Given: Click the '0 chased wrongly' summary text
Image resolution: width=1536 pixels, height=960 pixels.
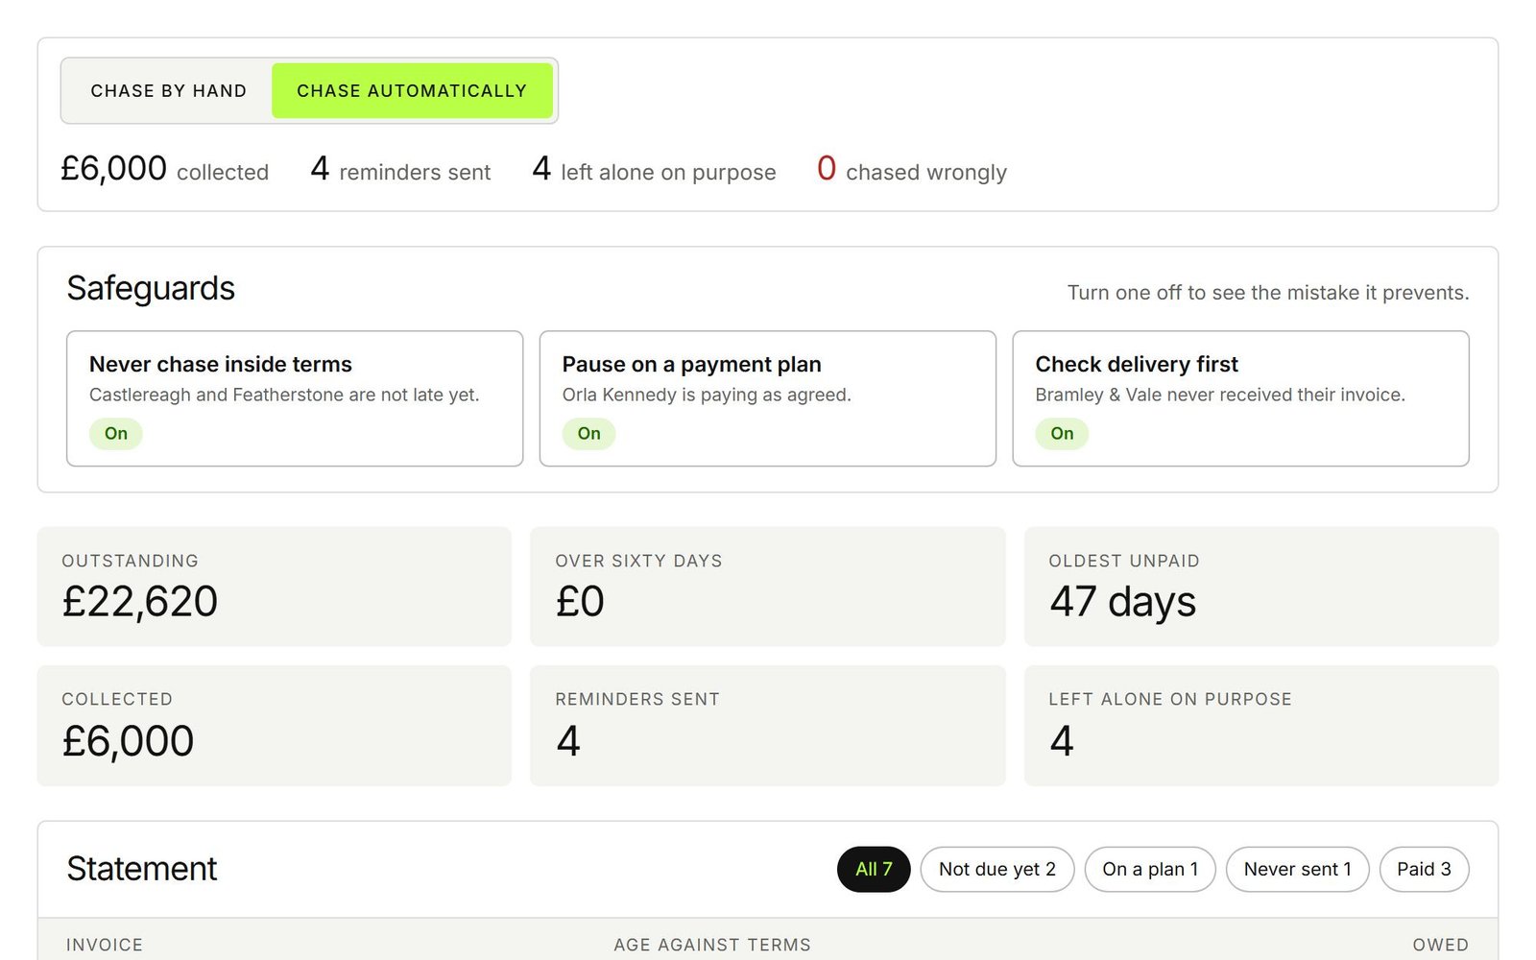Looking at the screenshot, I should tap(911, 170).
